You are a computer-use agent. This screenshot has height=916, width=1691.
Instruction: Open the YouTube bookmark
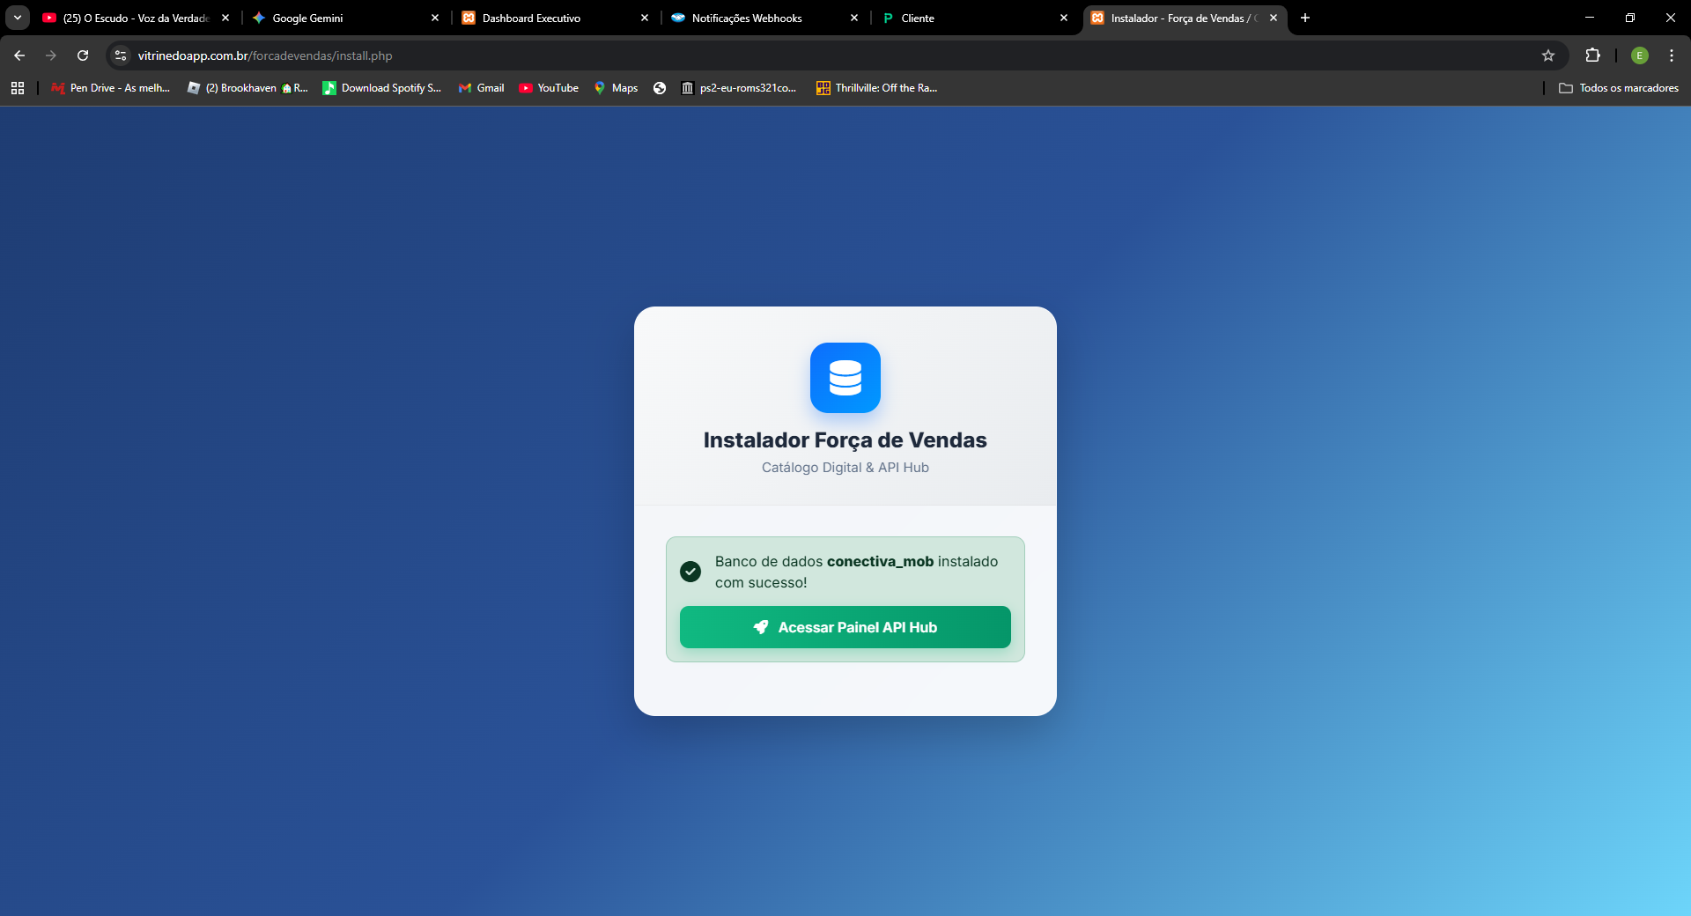coord(549,88)
